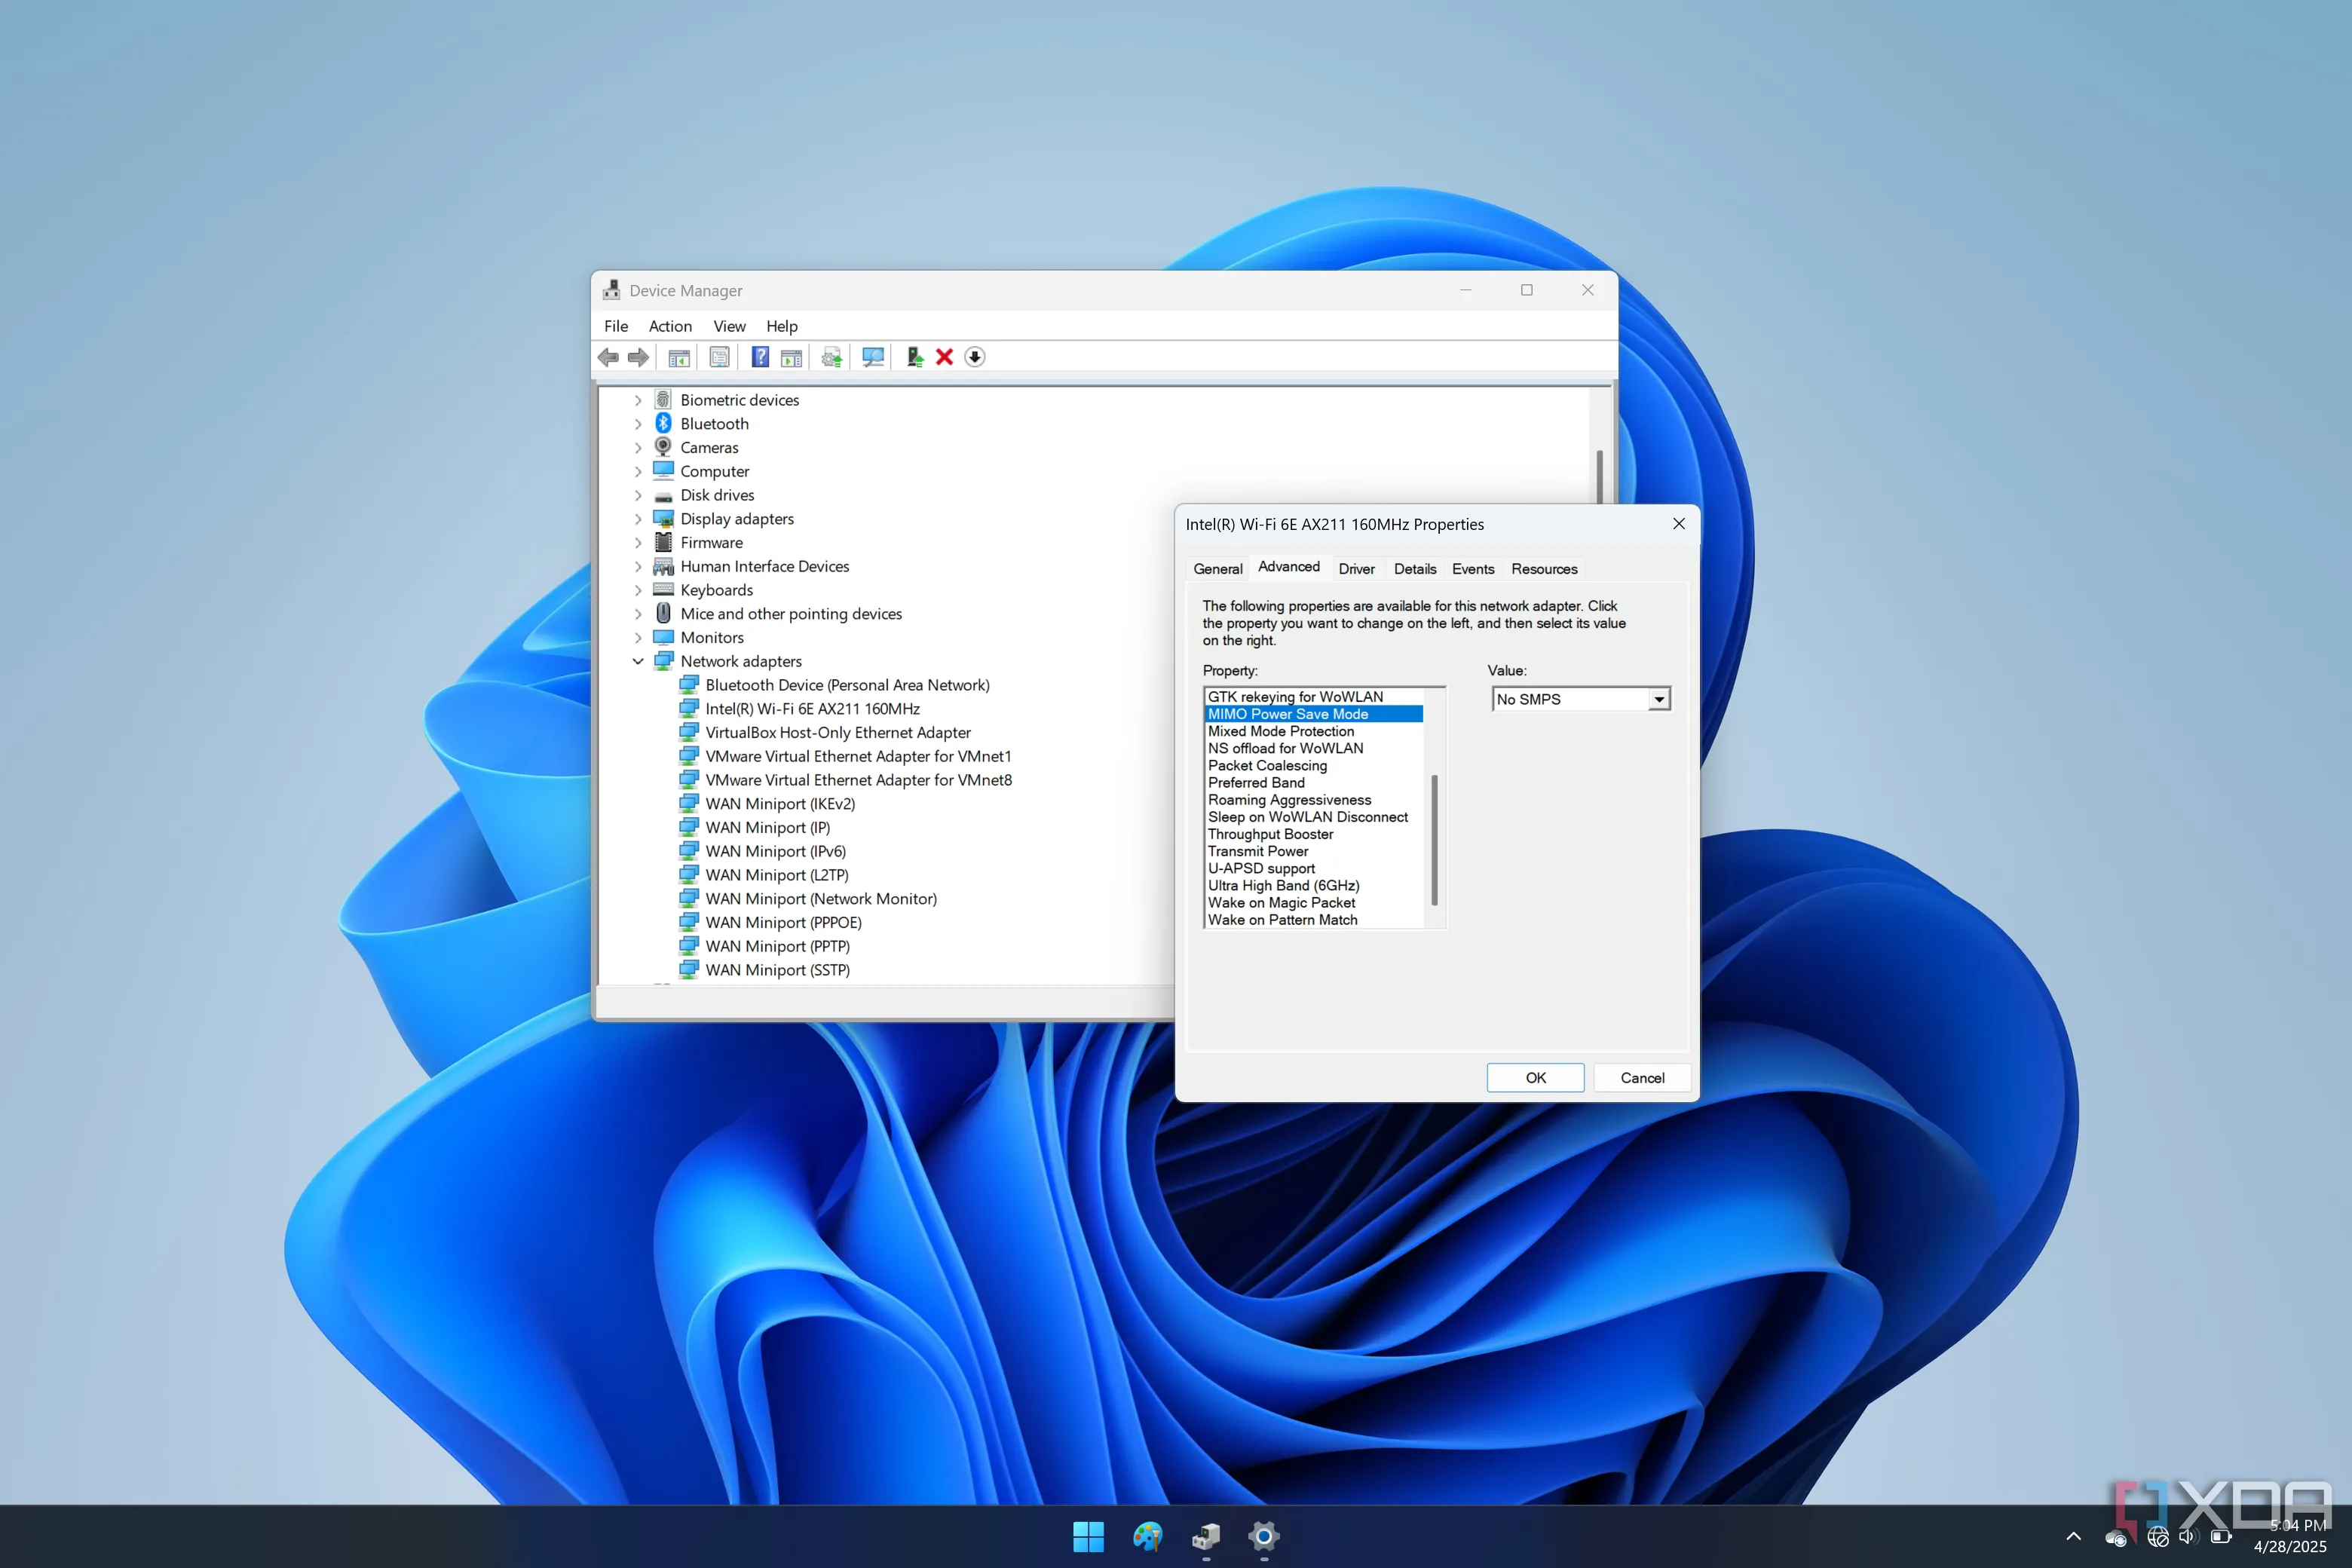Click the red X Uninstall device icon
The width and height of the screenshot is (2352, 1568).
click(944, 357)
